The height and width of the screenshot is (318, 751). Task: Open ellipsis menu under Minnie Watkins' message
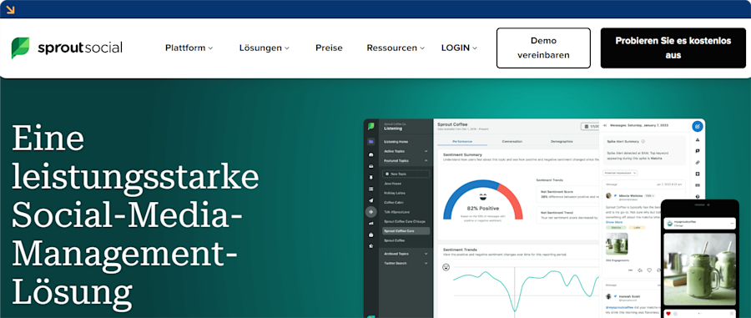point(630,270)
